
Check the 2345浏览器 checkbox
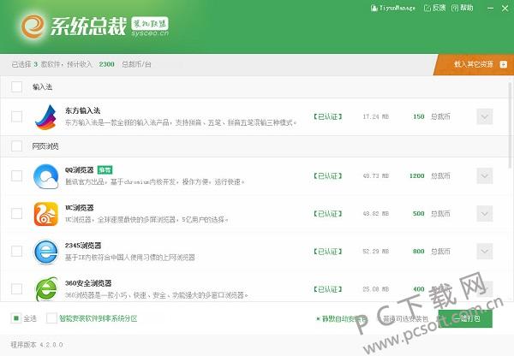point(16,252)
